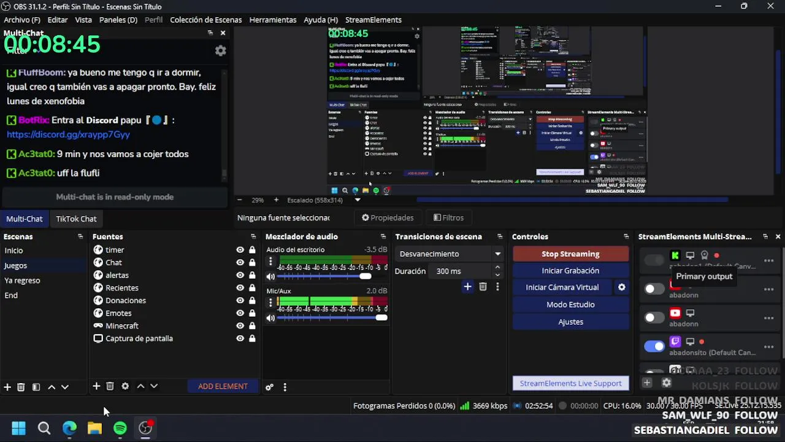This screenshot has height=442, width=785.
Task: Mute the Mic/Aux speaker icon
Action: (x=270, y=318)
